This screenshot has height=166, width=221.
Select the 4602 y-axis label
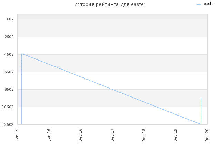click(9, 54)
